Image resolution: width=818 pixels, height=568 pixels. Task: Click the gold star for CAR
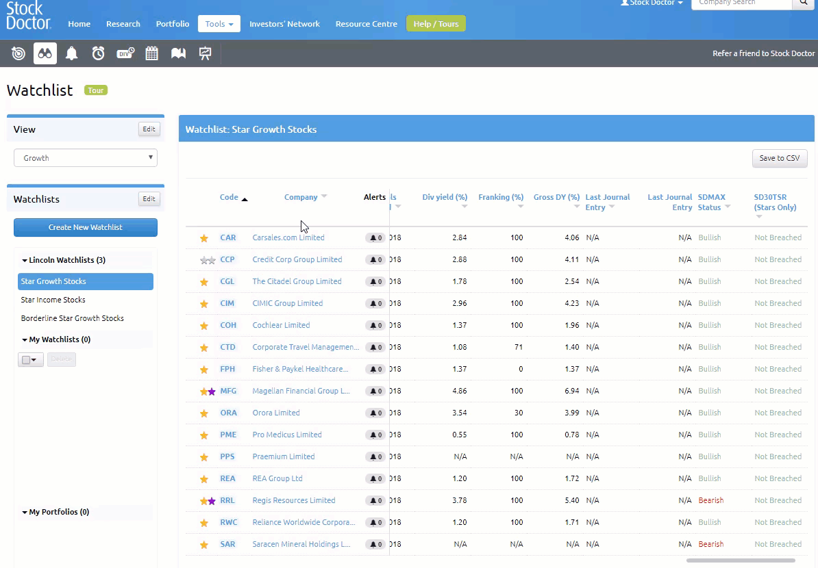click(204, 238)
